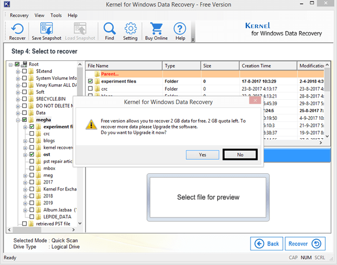Click Yes to upgrade the software
337x265 pixels.
coord(203,155)
